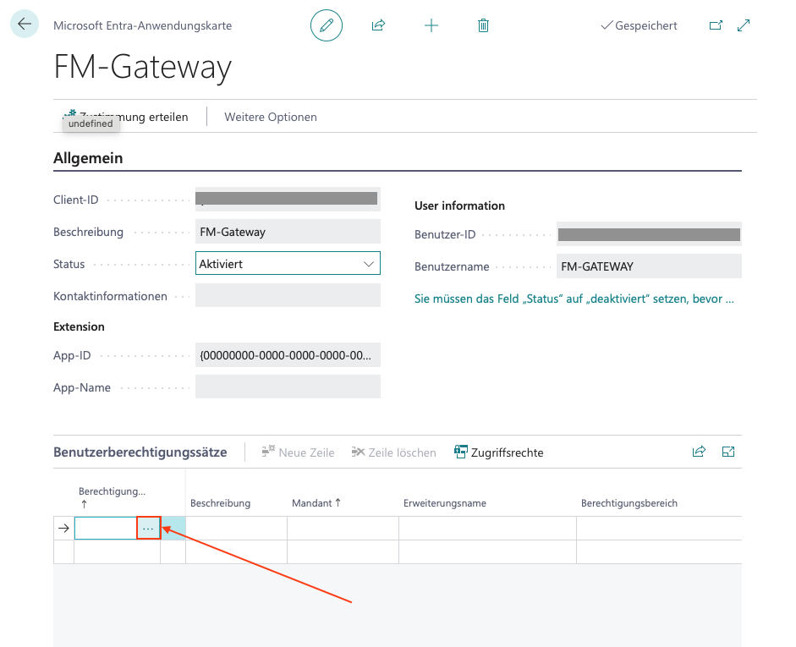Click the Berechtigungssatz input in first row
This screenshot has width=796, height=647.
(x=106, y=529)
